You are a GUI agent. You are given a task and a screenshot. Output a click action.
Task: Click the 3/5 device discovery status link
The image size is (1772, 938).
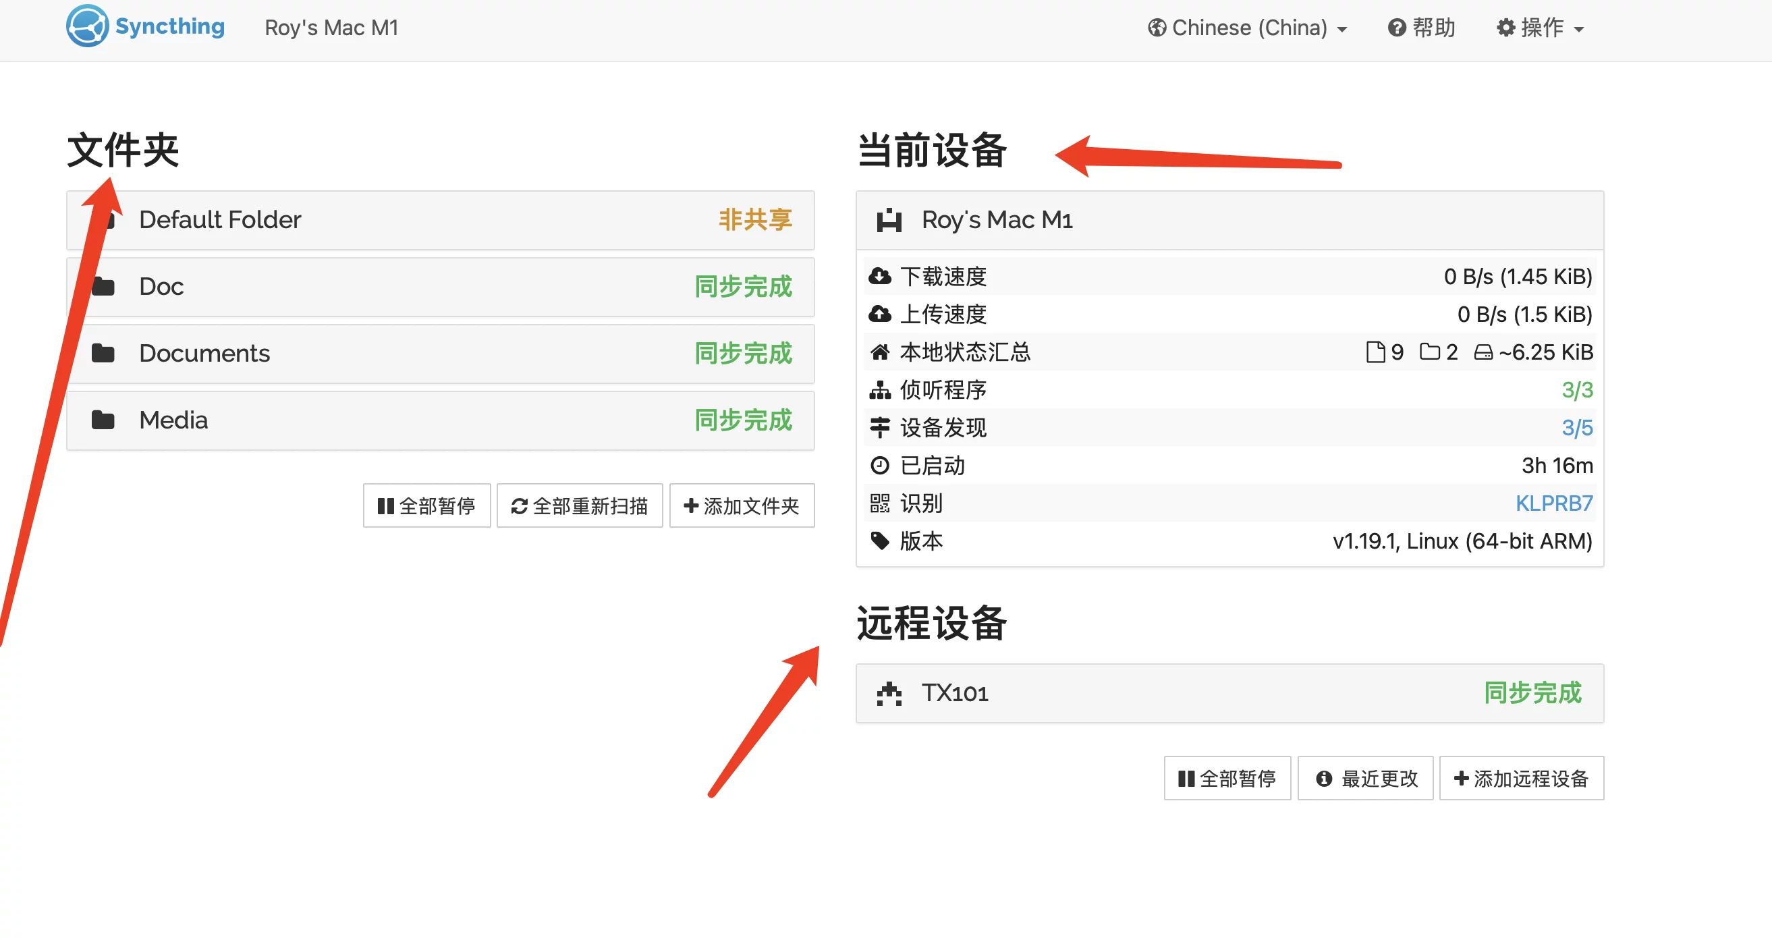tap(1576, 428)
